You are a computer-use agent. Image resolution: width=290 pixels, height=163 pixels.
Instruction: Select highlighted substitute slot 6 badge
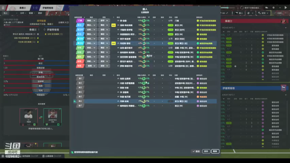[x=80, y=101]
